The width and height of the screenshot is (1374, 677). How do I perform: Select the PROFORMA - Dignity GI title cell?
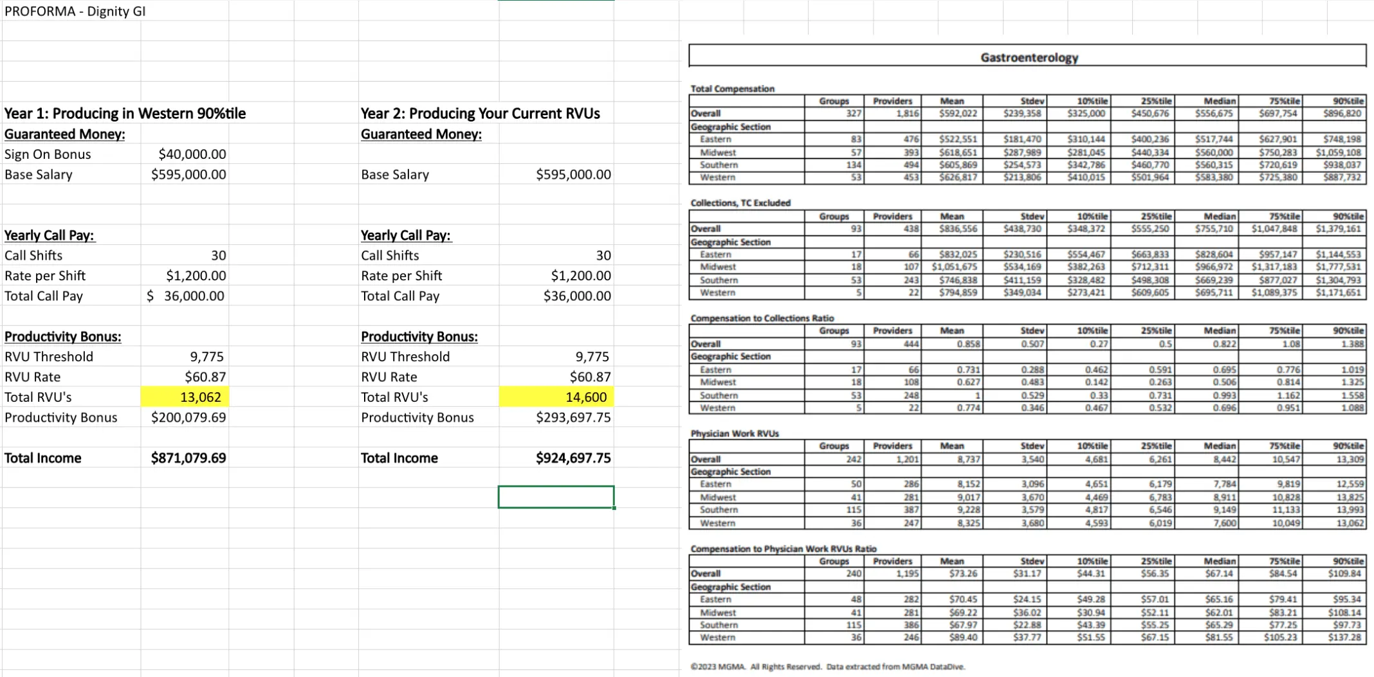(x=75, y=12)
